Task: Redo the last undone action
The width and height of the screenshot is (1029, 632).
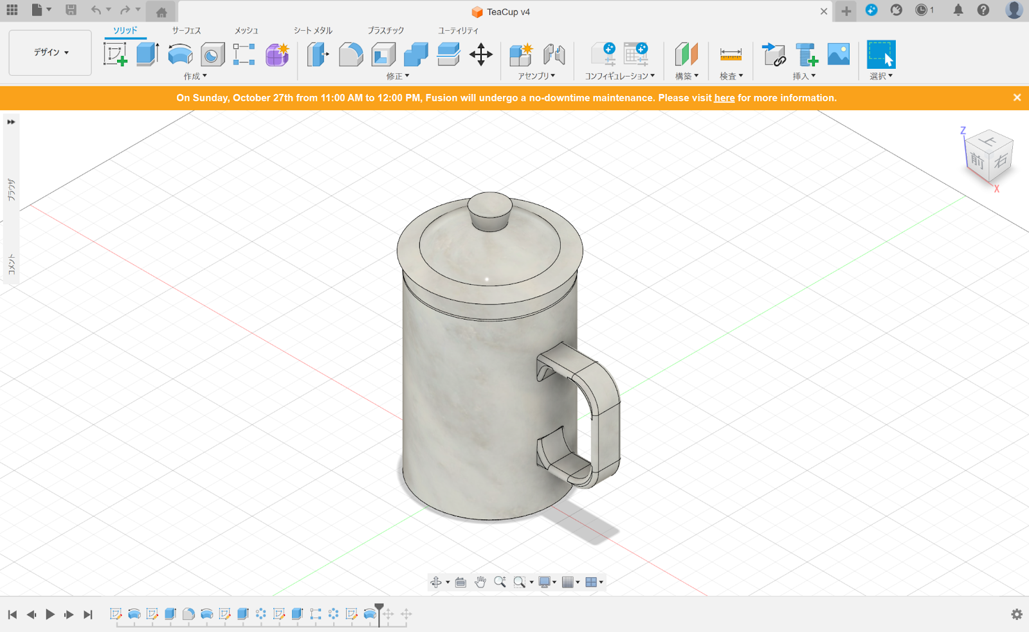Action: tap(125, 10)
